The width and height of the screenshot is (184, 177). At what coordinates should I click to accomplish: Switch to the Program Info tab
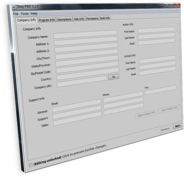[x=47, y=20]
